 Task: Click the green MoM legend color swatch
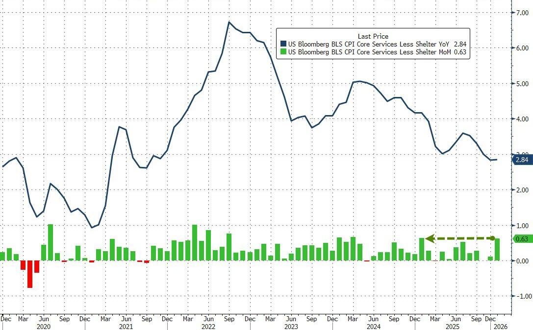[x=283, y=51]
